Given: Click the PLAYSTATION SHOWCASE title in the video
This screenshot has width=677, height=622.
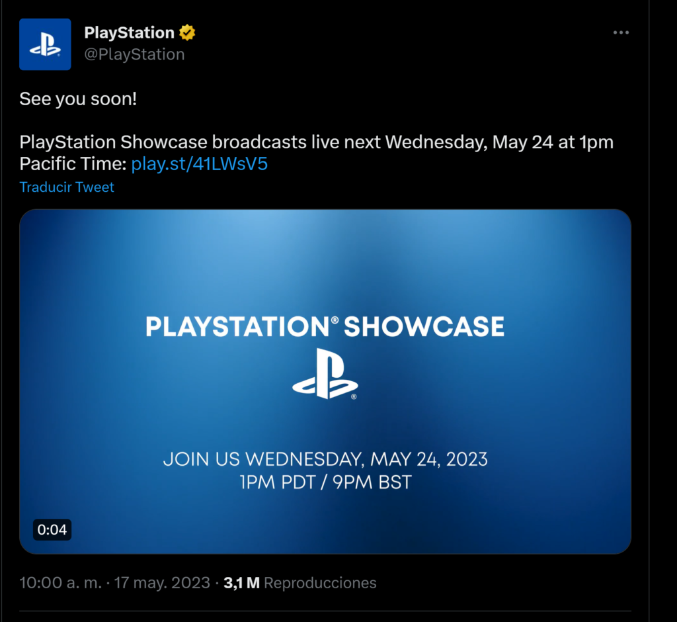Looking at the screenshot, I should (x=325, y=326).
